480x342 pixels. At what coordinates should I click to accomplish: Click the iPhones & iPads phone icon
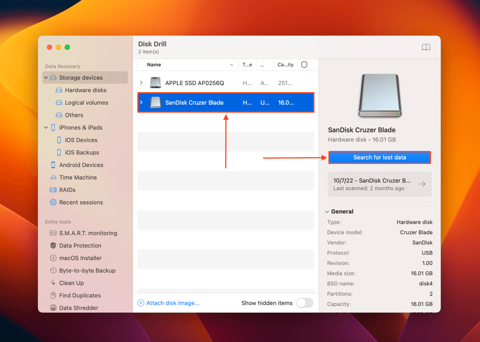pyautogui.click(x=53, y=127)
